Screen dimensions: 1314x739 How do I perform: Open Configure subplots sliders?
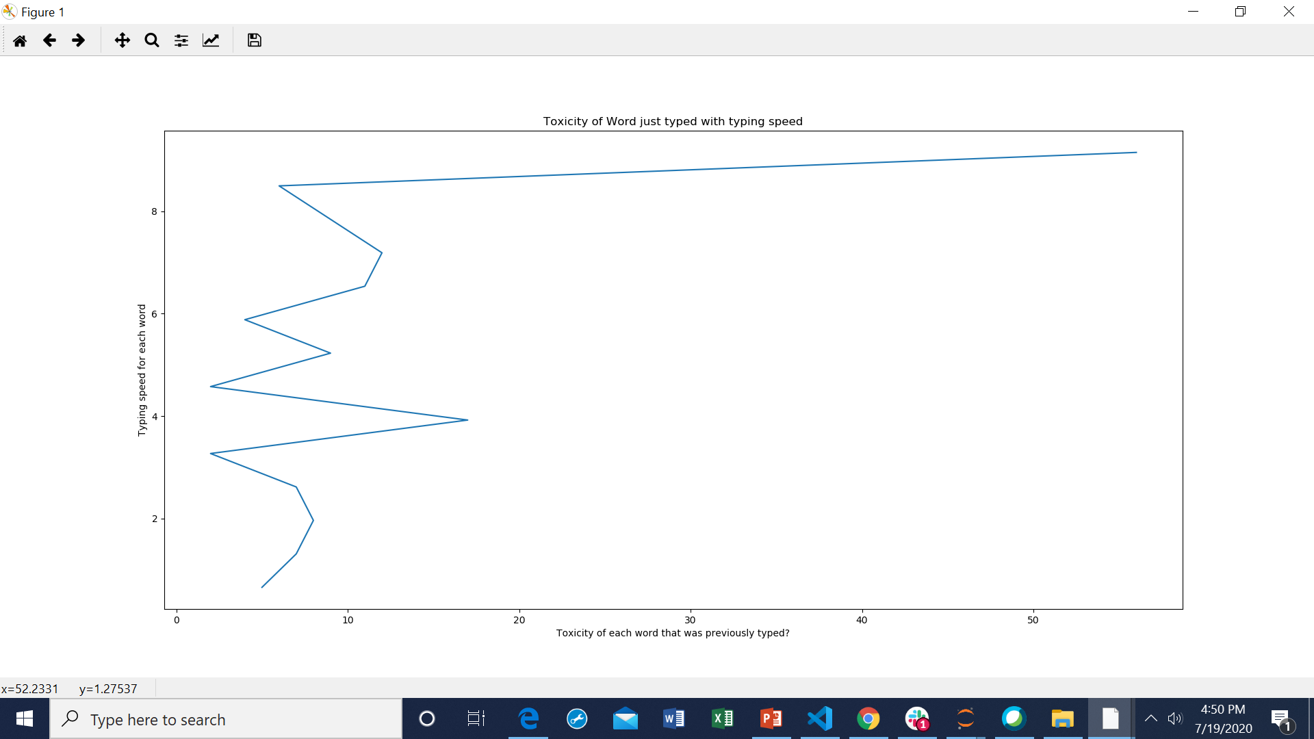coord(181,40)
